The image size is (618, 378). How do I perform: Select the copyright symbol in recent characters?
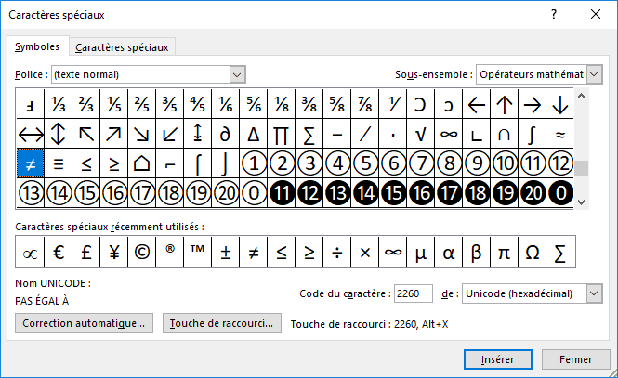click(141, 252)
